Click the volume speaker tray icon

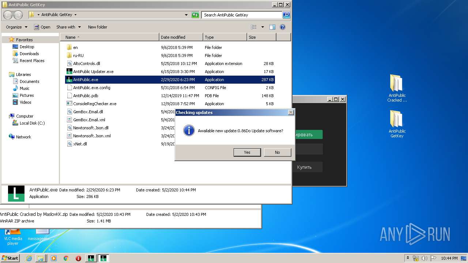click(x=425, y=258)
